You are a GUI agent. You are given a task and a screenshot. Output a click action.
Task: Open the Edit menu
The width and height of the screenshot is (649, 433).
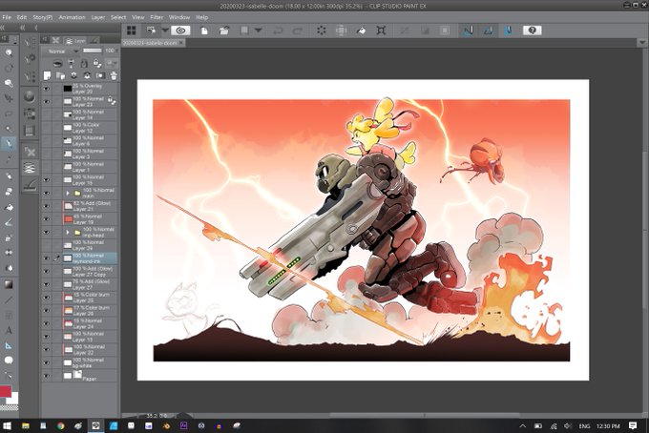point(22,17)
